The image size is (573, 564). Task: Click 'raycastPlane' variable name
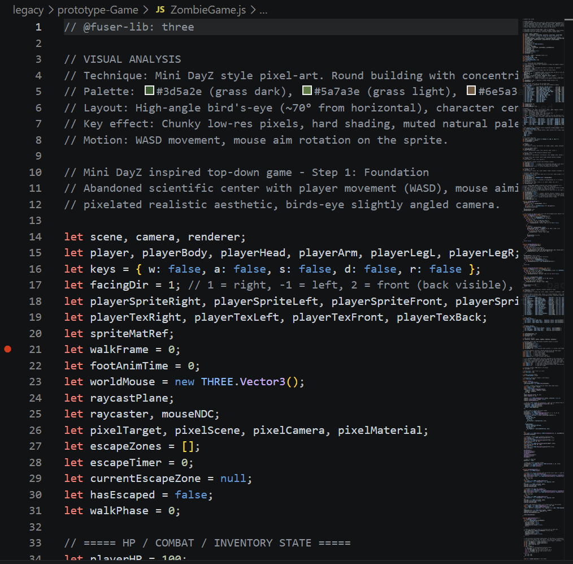click(129, 398)
